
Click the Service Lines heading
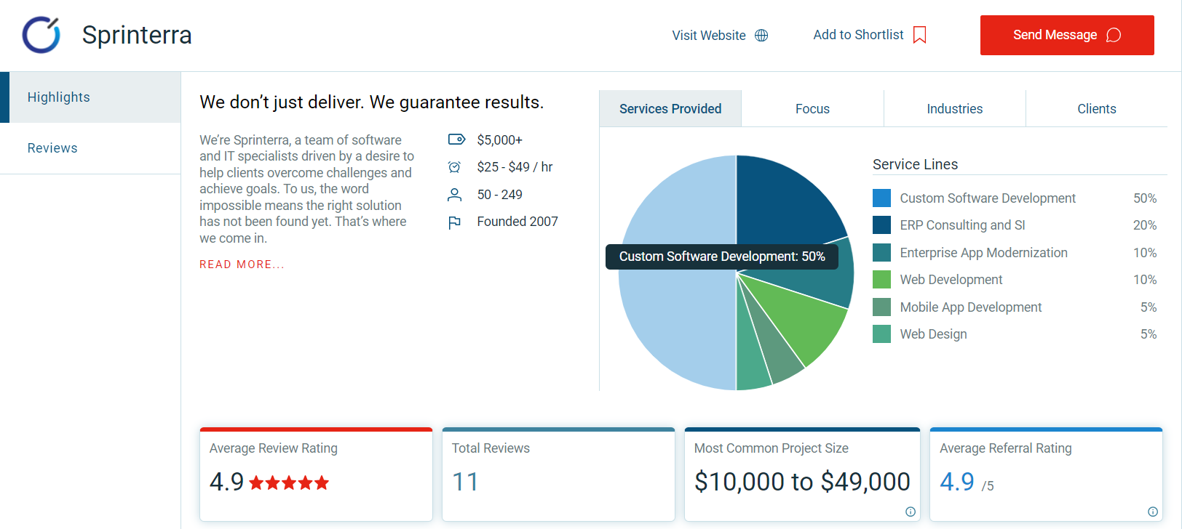pos(915,164)
